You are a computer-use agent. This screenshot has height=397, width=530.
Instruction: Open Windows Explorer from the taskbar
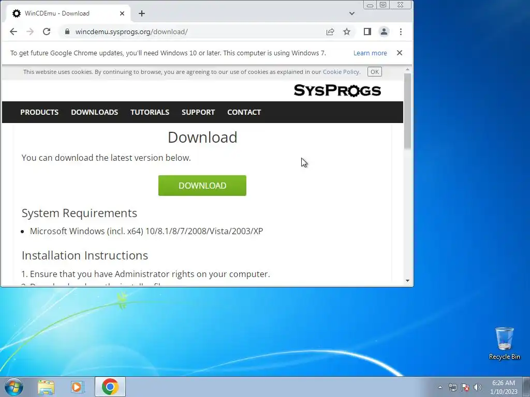(46, 387)
